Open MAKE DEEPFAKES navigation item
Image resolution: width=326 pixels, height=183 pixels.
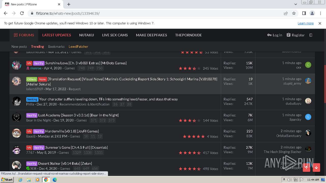tap(152, 35)
